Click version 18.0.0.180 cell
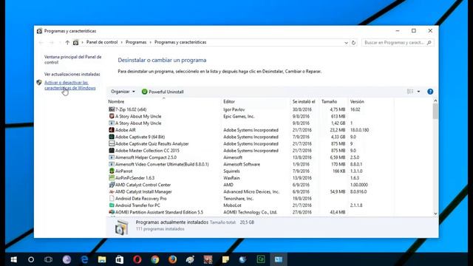 tap(359, 130)
